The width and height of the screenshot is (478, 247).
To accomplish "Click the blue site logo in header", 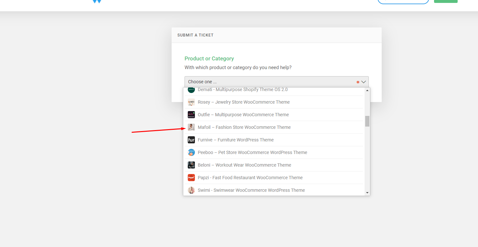I will pos(97,1).
